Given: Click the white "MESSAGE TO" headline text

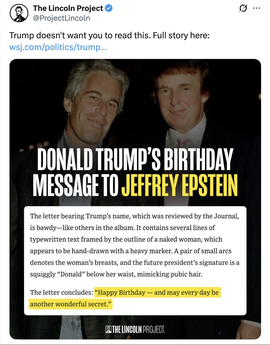Looking at the screenshot, I should point(76,185).
